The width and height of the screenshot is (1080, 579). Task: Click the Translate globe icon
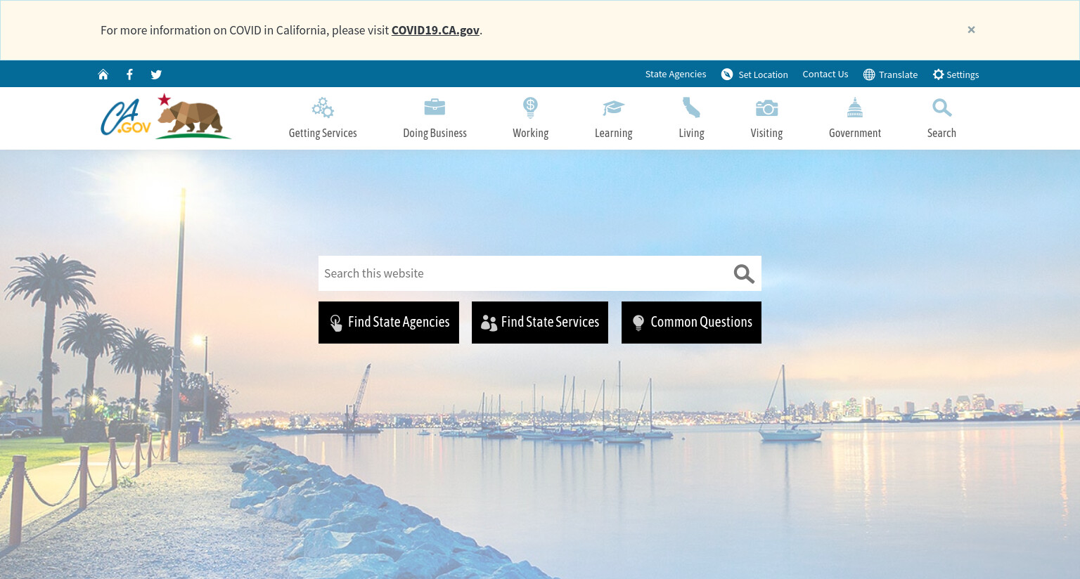pyautogui.click(x=869, y=74)
